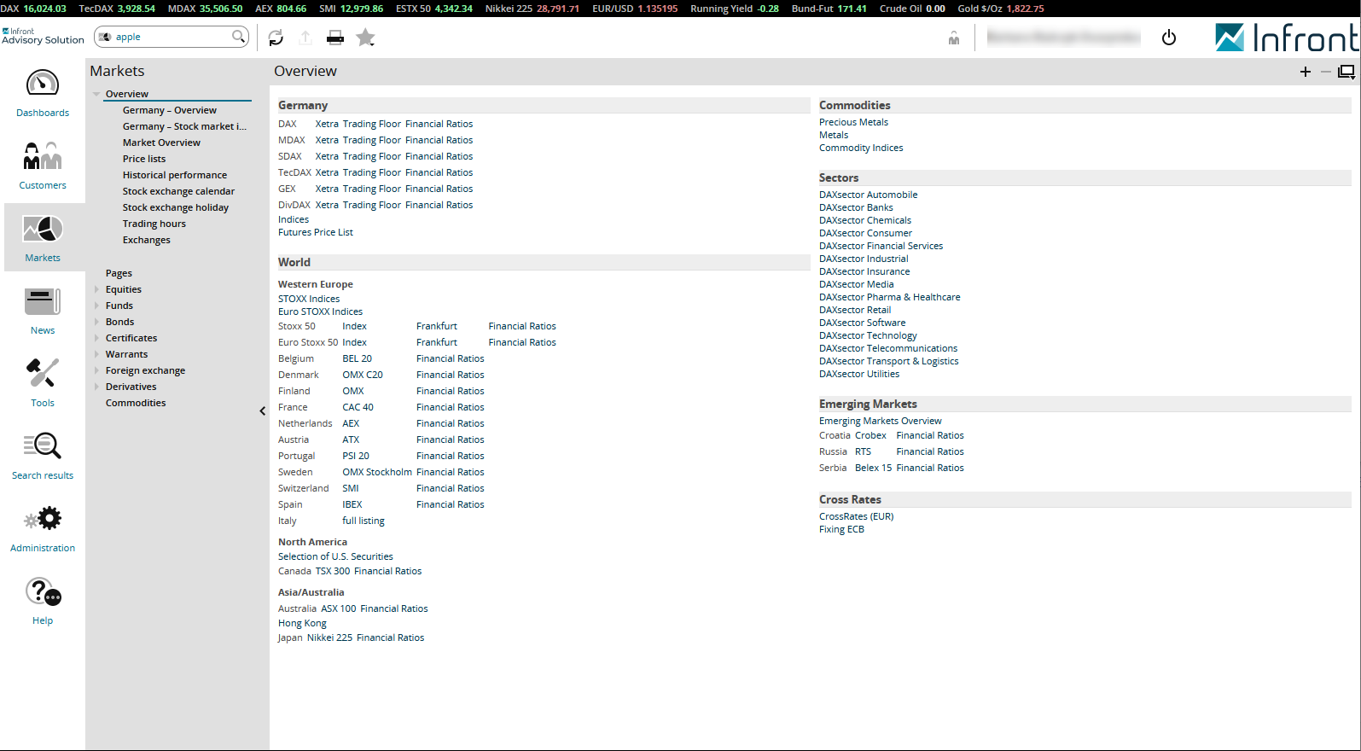
Task: Collapse the Overview tree node
Action: tap(97, 94)
